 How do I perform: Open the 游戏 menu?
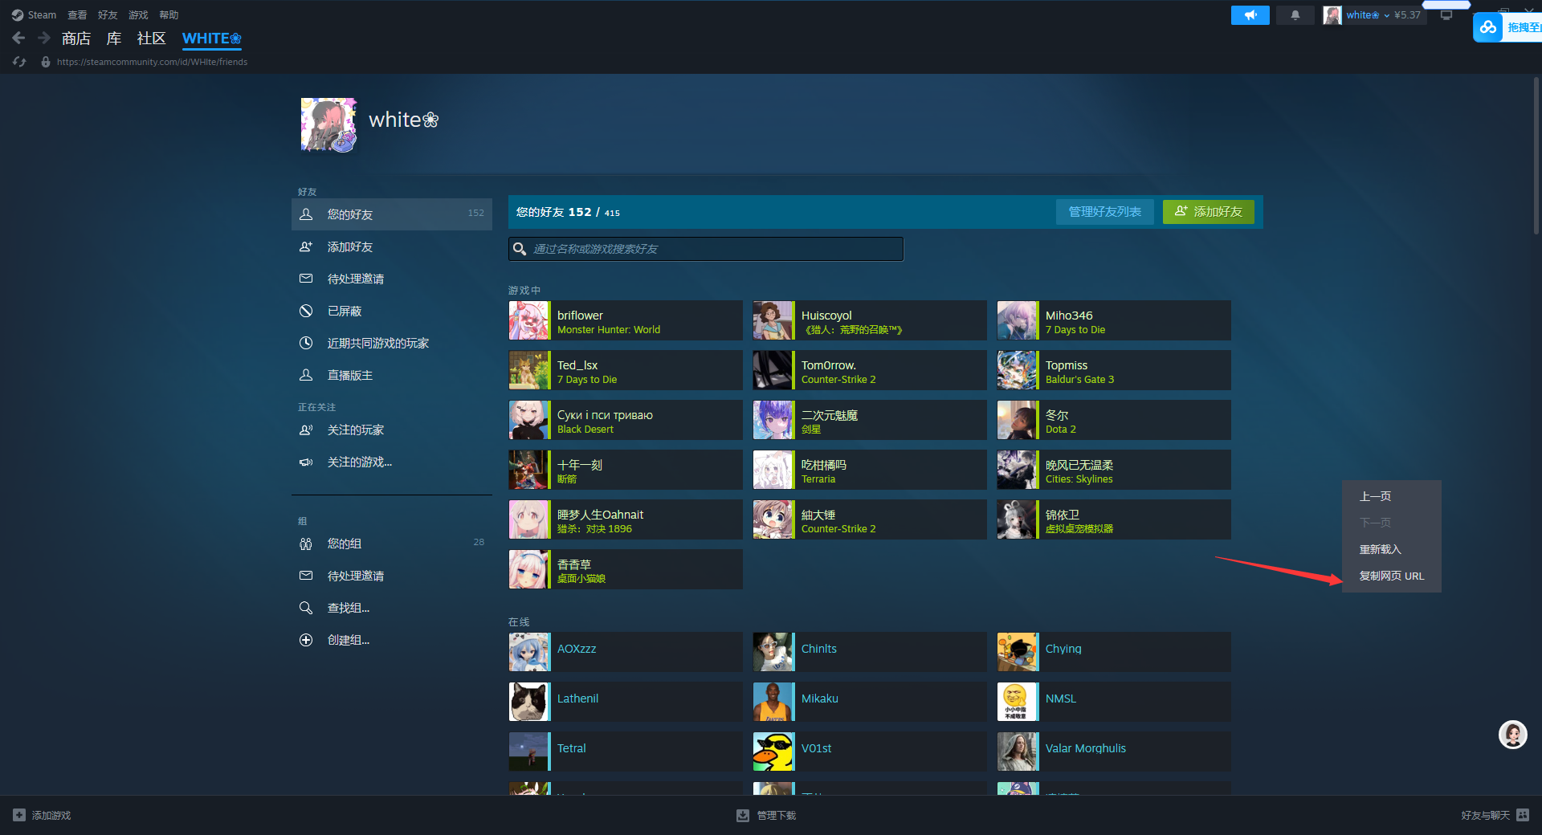point(138,15)
